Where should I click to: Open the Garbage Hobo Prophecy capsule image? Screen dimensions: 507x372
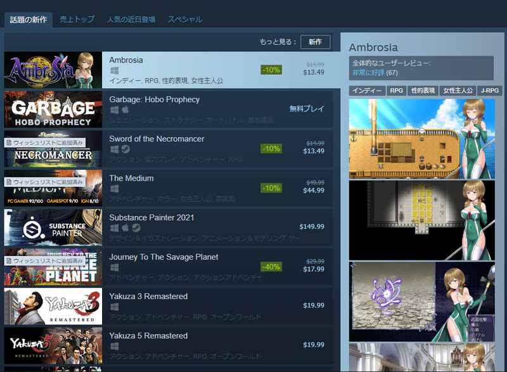(x=53, y=109)
